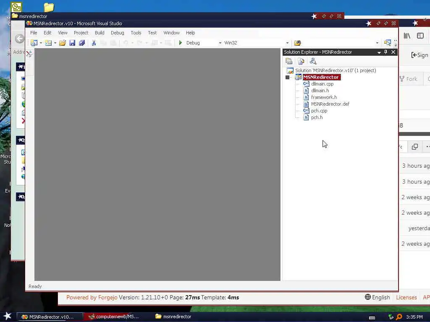Select pch.h in Solution Explorer
Viewport: 430px width, 322px height.
pos(317,117)
